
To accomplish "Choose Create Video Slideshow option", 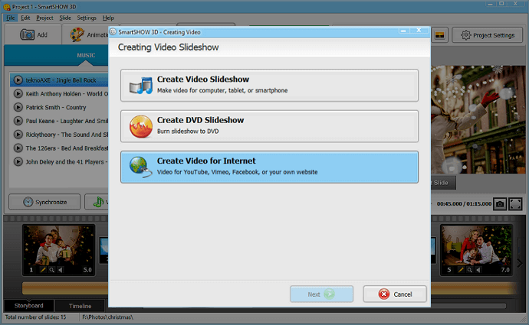I will 269,85.
